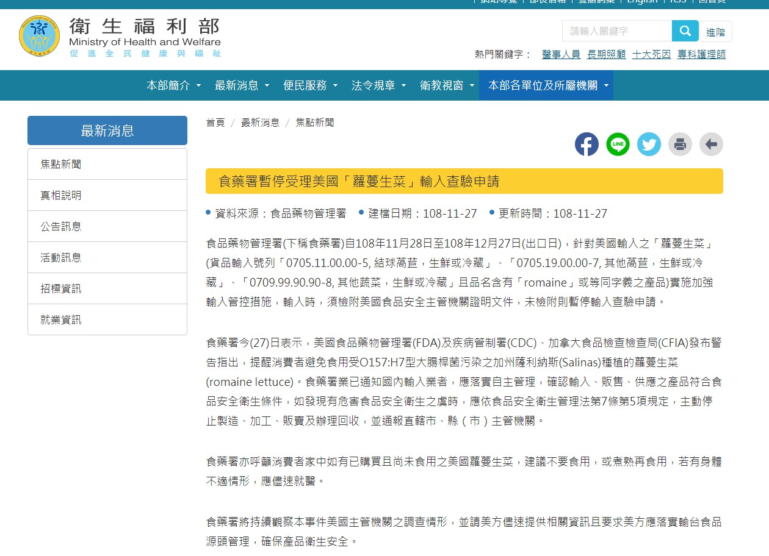
Task: Open the 就業資訊 sidebar item
Action: [x=107, y=319]
